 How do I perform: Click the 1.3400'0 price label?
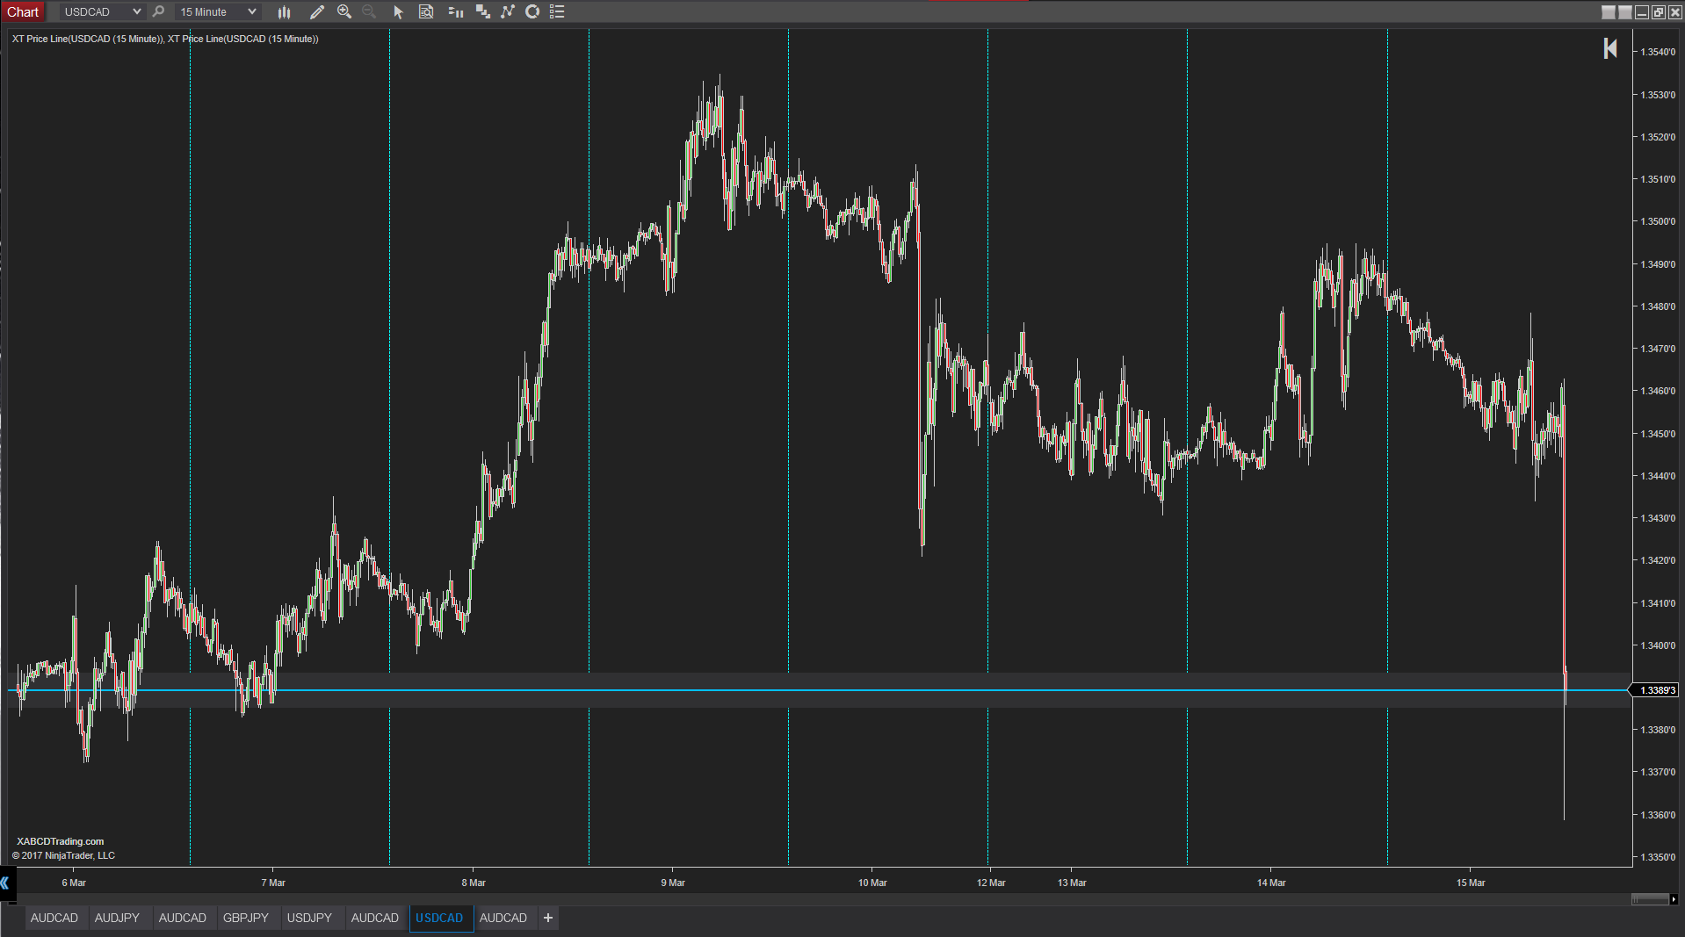point(1658,645)
